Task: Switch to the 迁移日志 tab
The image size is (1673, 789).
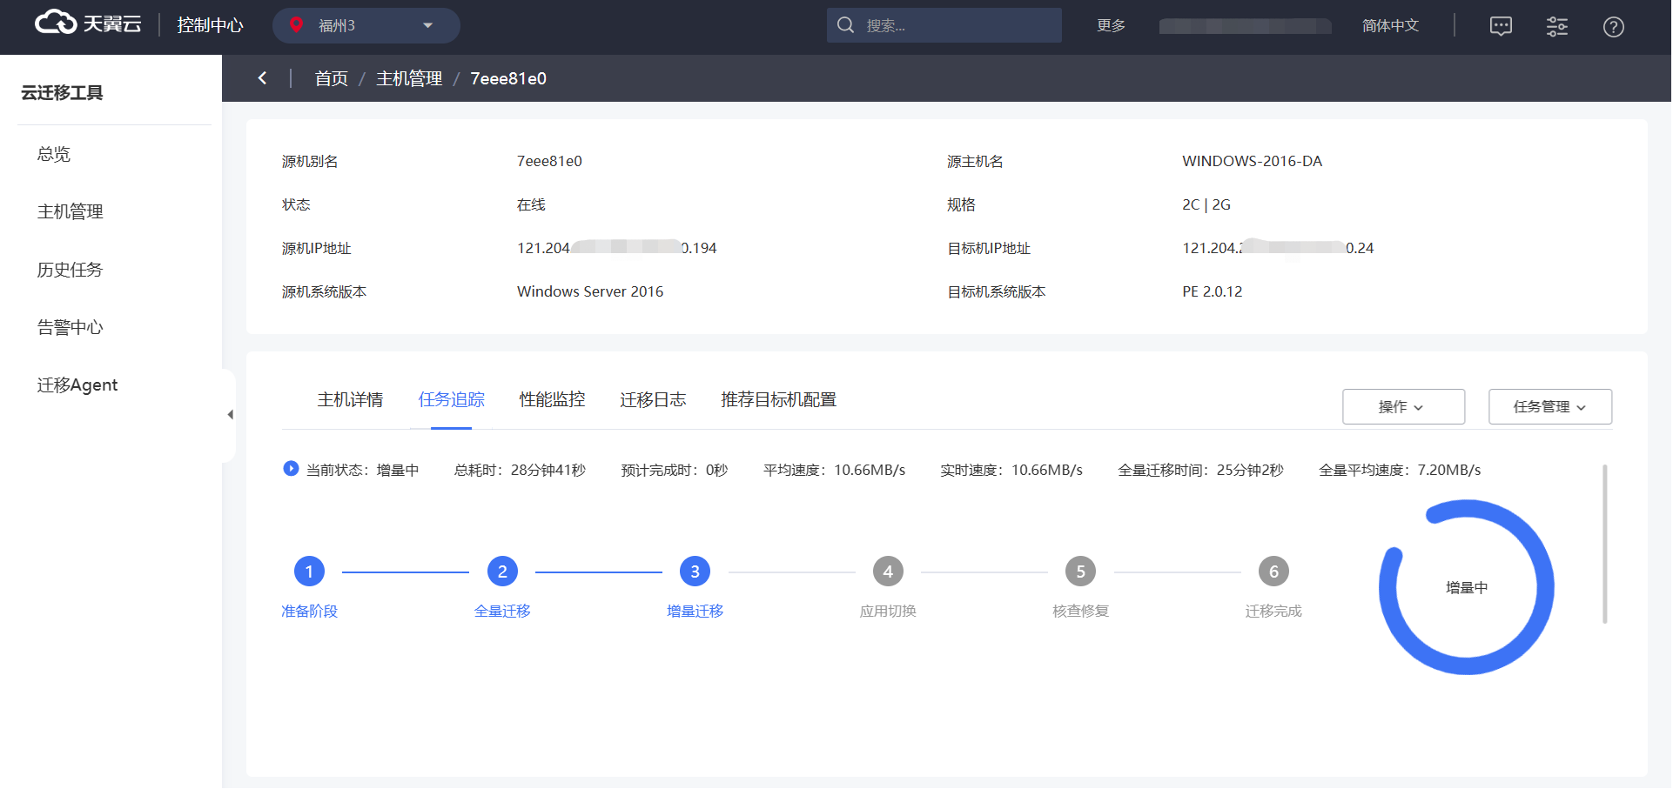Action: tap(653, 399)
